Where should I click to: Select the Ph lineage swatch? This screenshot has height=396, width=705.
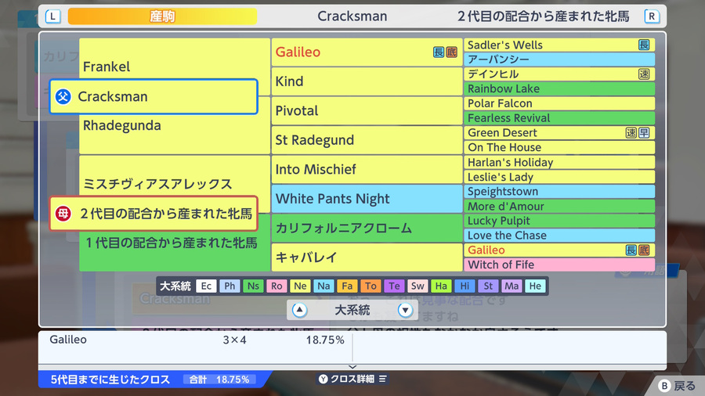(x=230, y=286)
